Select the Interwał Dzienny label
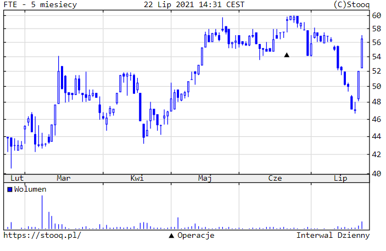386x251 pixels. click(x=333, y=236)
